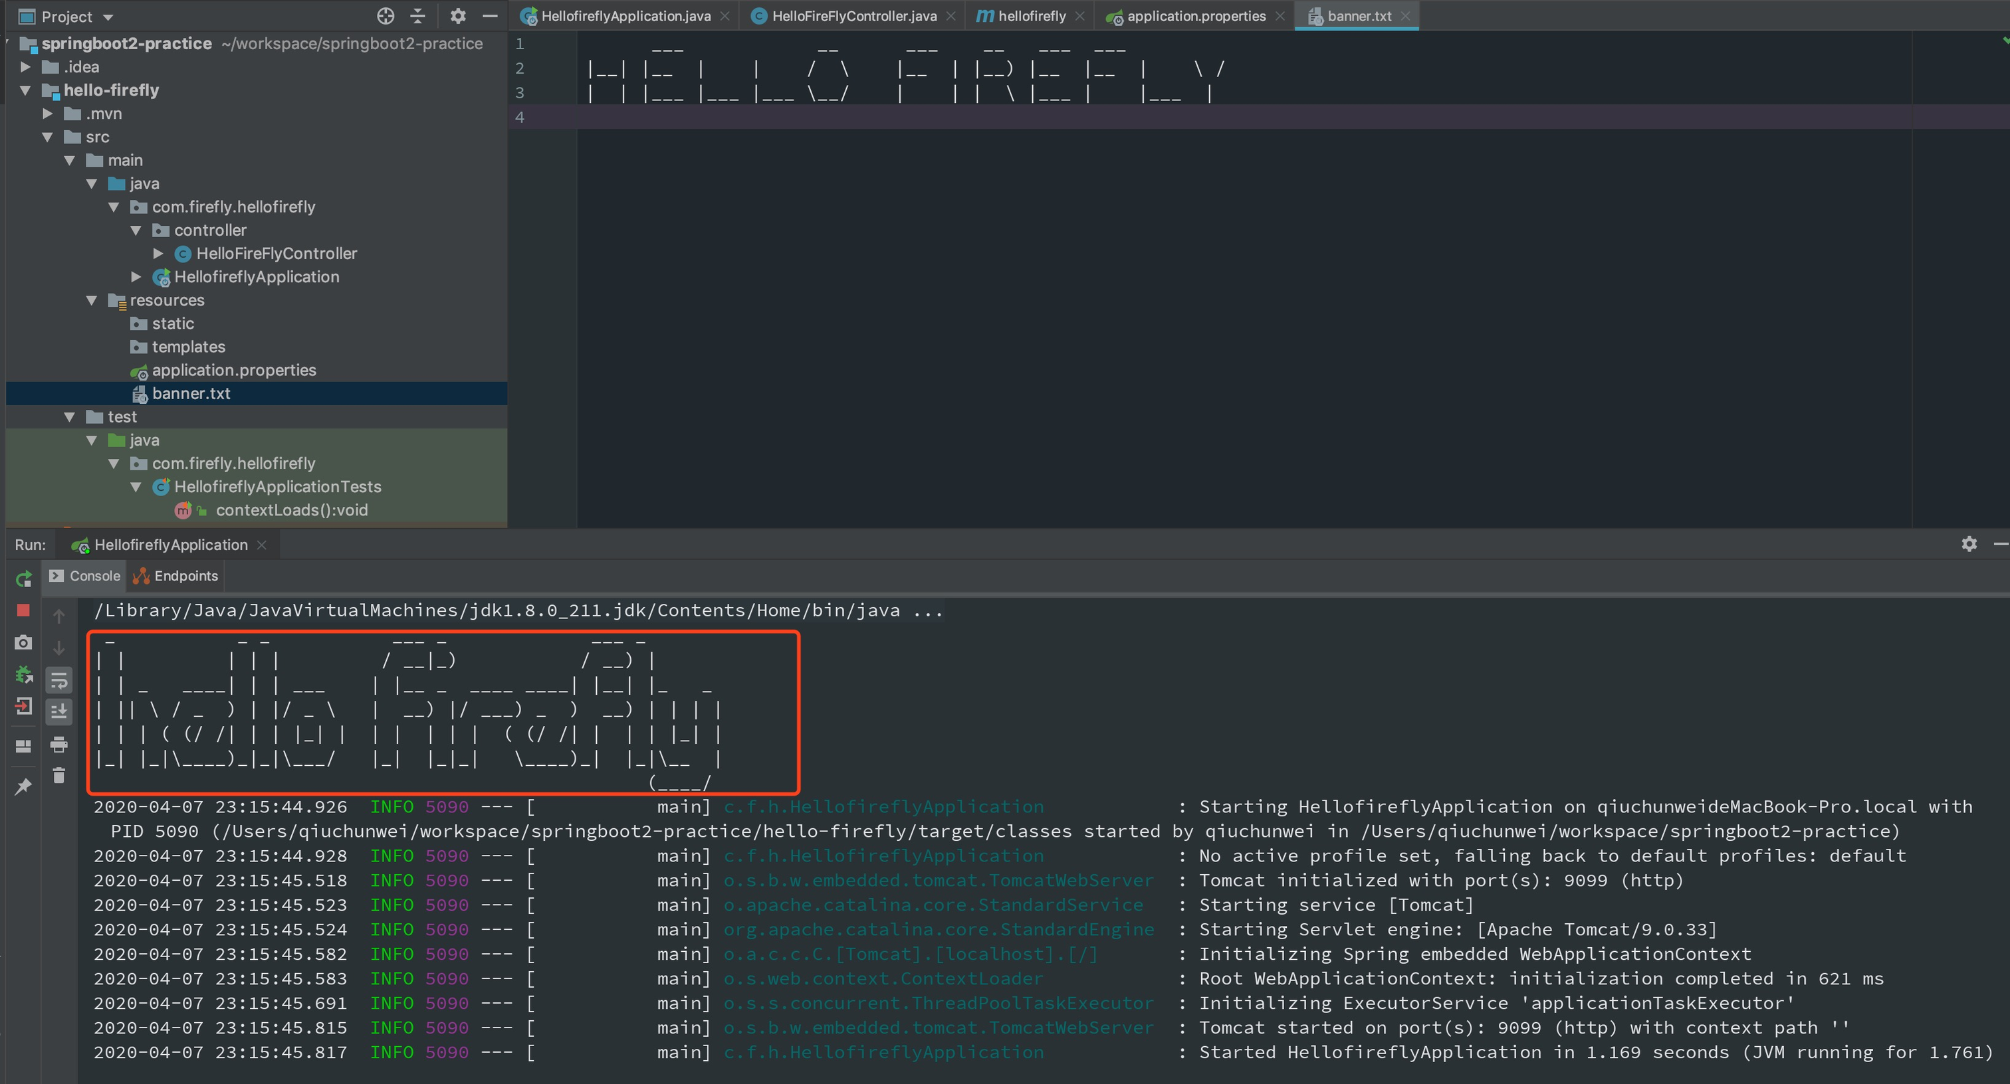
Task: Collapse all in the Project panel
Action: pyautogui.click(x=418, y=17)
